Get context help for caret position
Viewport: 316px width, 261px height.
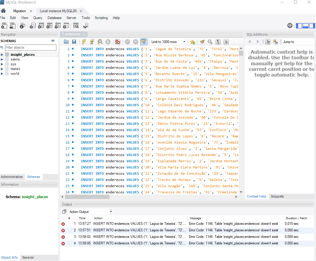click(268, 42)
